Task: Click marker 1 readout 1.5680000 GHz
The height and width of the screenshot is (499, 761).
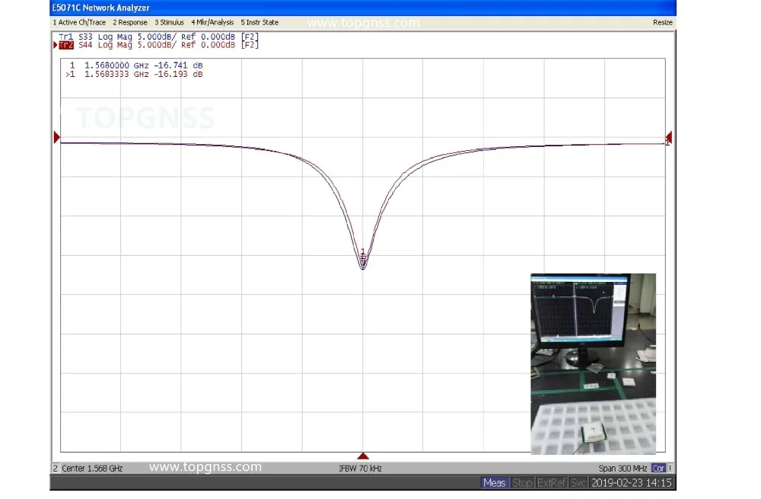Action: click(136, 65)
